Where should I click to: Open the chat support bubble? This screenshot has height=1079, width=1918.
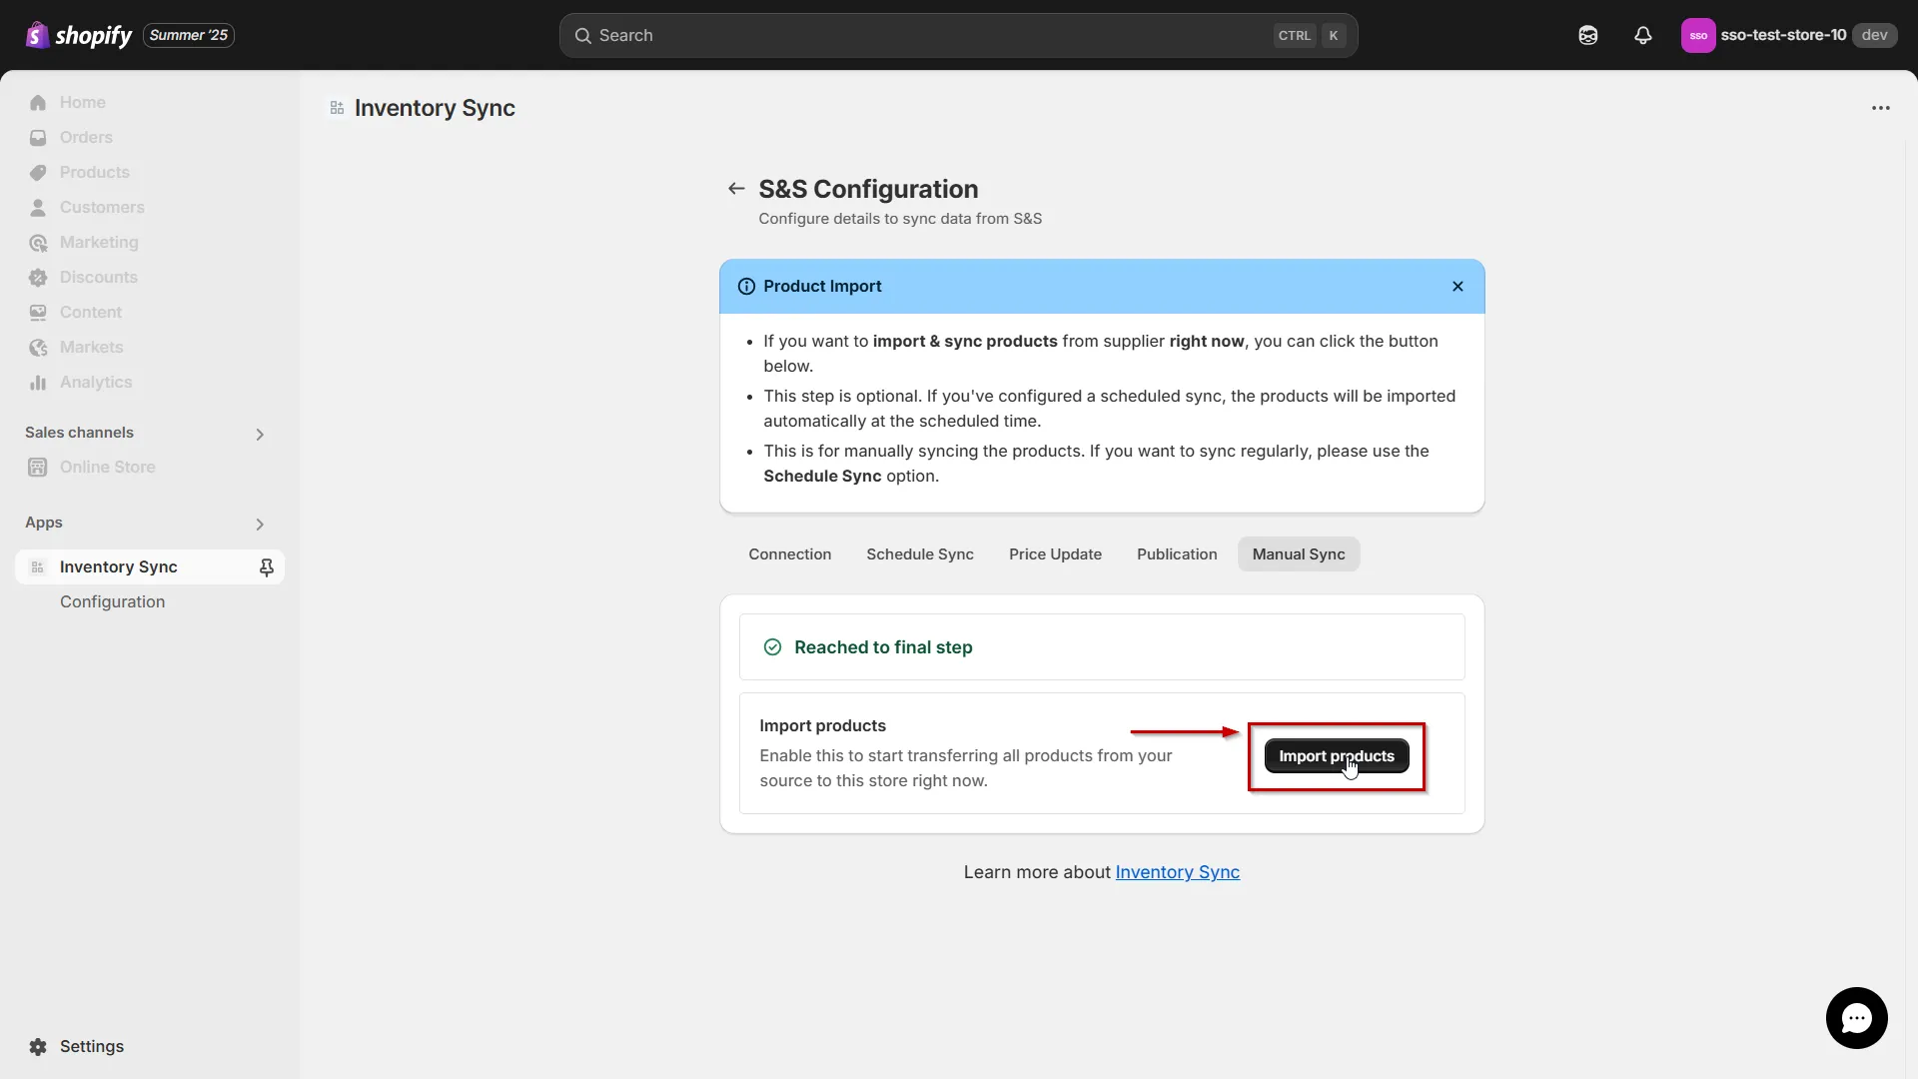1856,1018
